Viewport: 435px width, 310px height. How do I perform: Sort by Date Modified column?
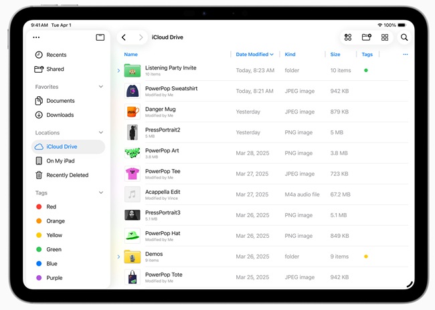tap(254, 54)
